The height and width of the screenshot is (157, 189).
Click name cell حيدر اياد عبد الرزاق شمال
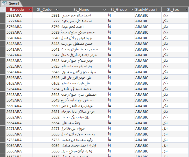[83, 55]
